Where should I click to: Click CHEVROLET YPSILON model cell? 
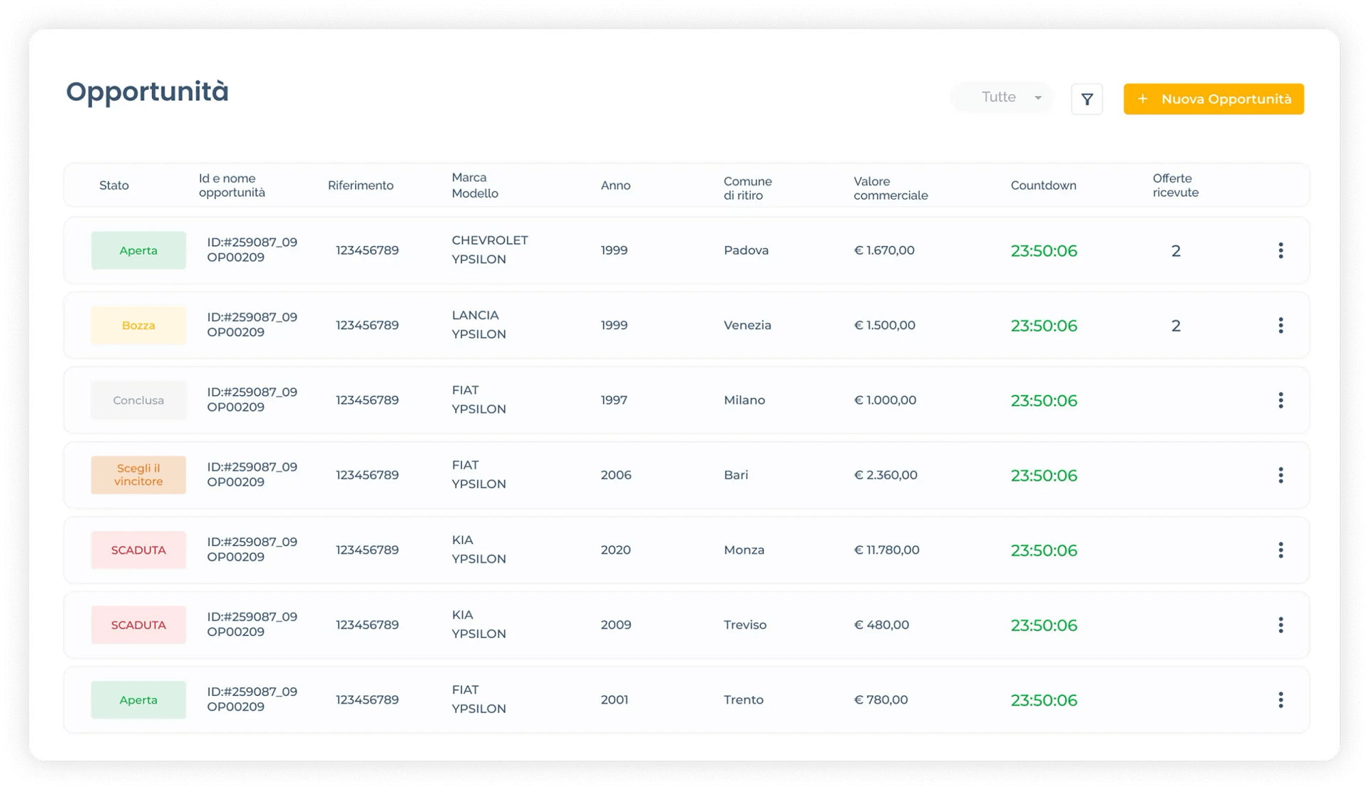[x=490, y=250]
